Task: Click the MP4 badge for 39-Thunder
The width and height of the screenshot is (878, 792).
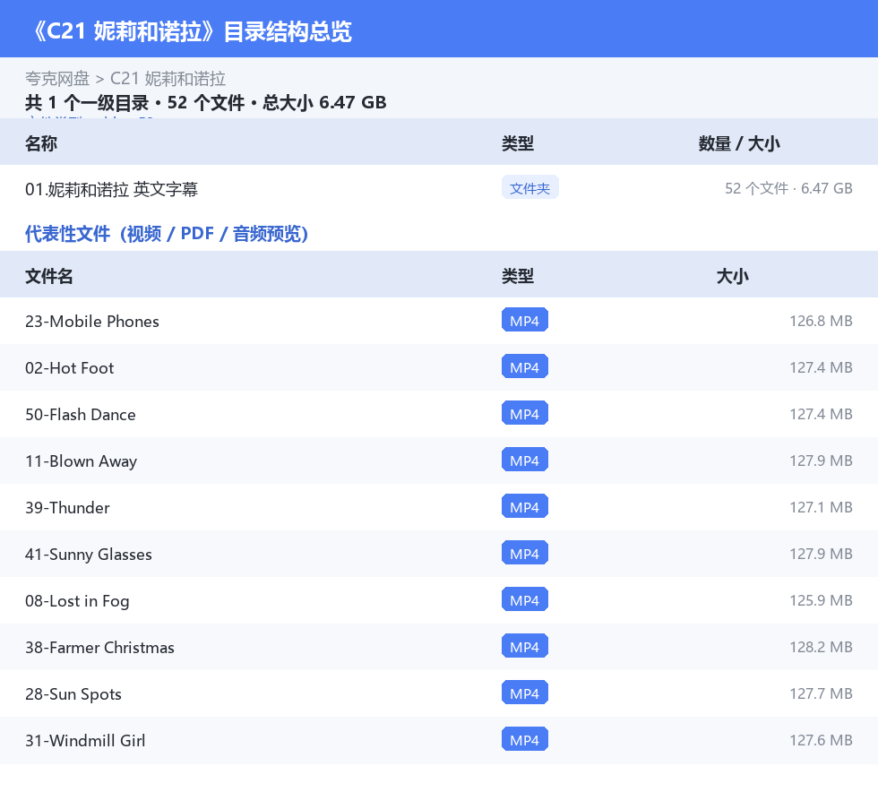Action: tap(525, 506)
